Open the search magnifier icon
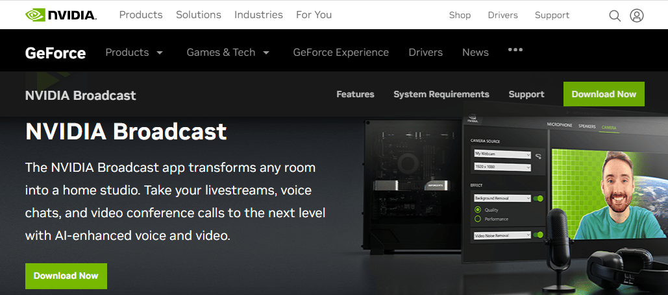 [615, 16]
